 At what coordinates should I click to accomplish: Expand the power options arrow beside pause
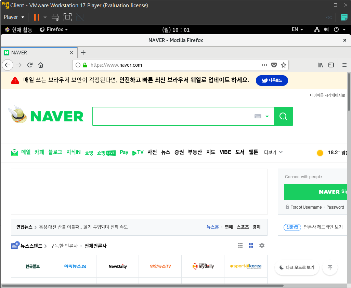[x=45, y=17]
